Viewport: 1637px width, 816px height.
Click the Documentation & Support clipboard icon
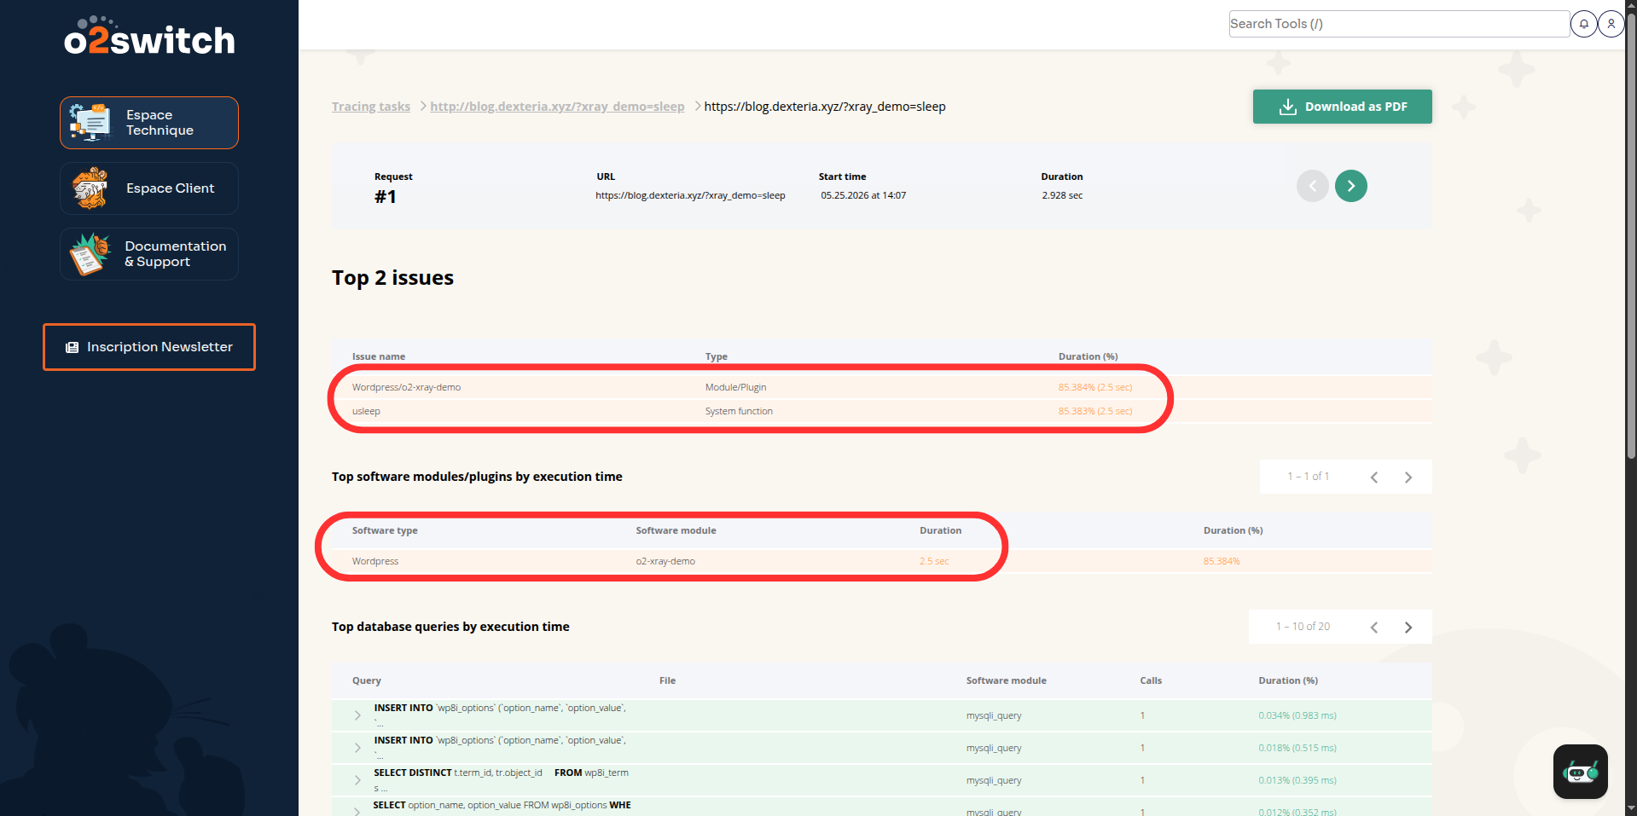click(x=90, y=254)
